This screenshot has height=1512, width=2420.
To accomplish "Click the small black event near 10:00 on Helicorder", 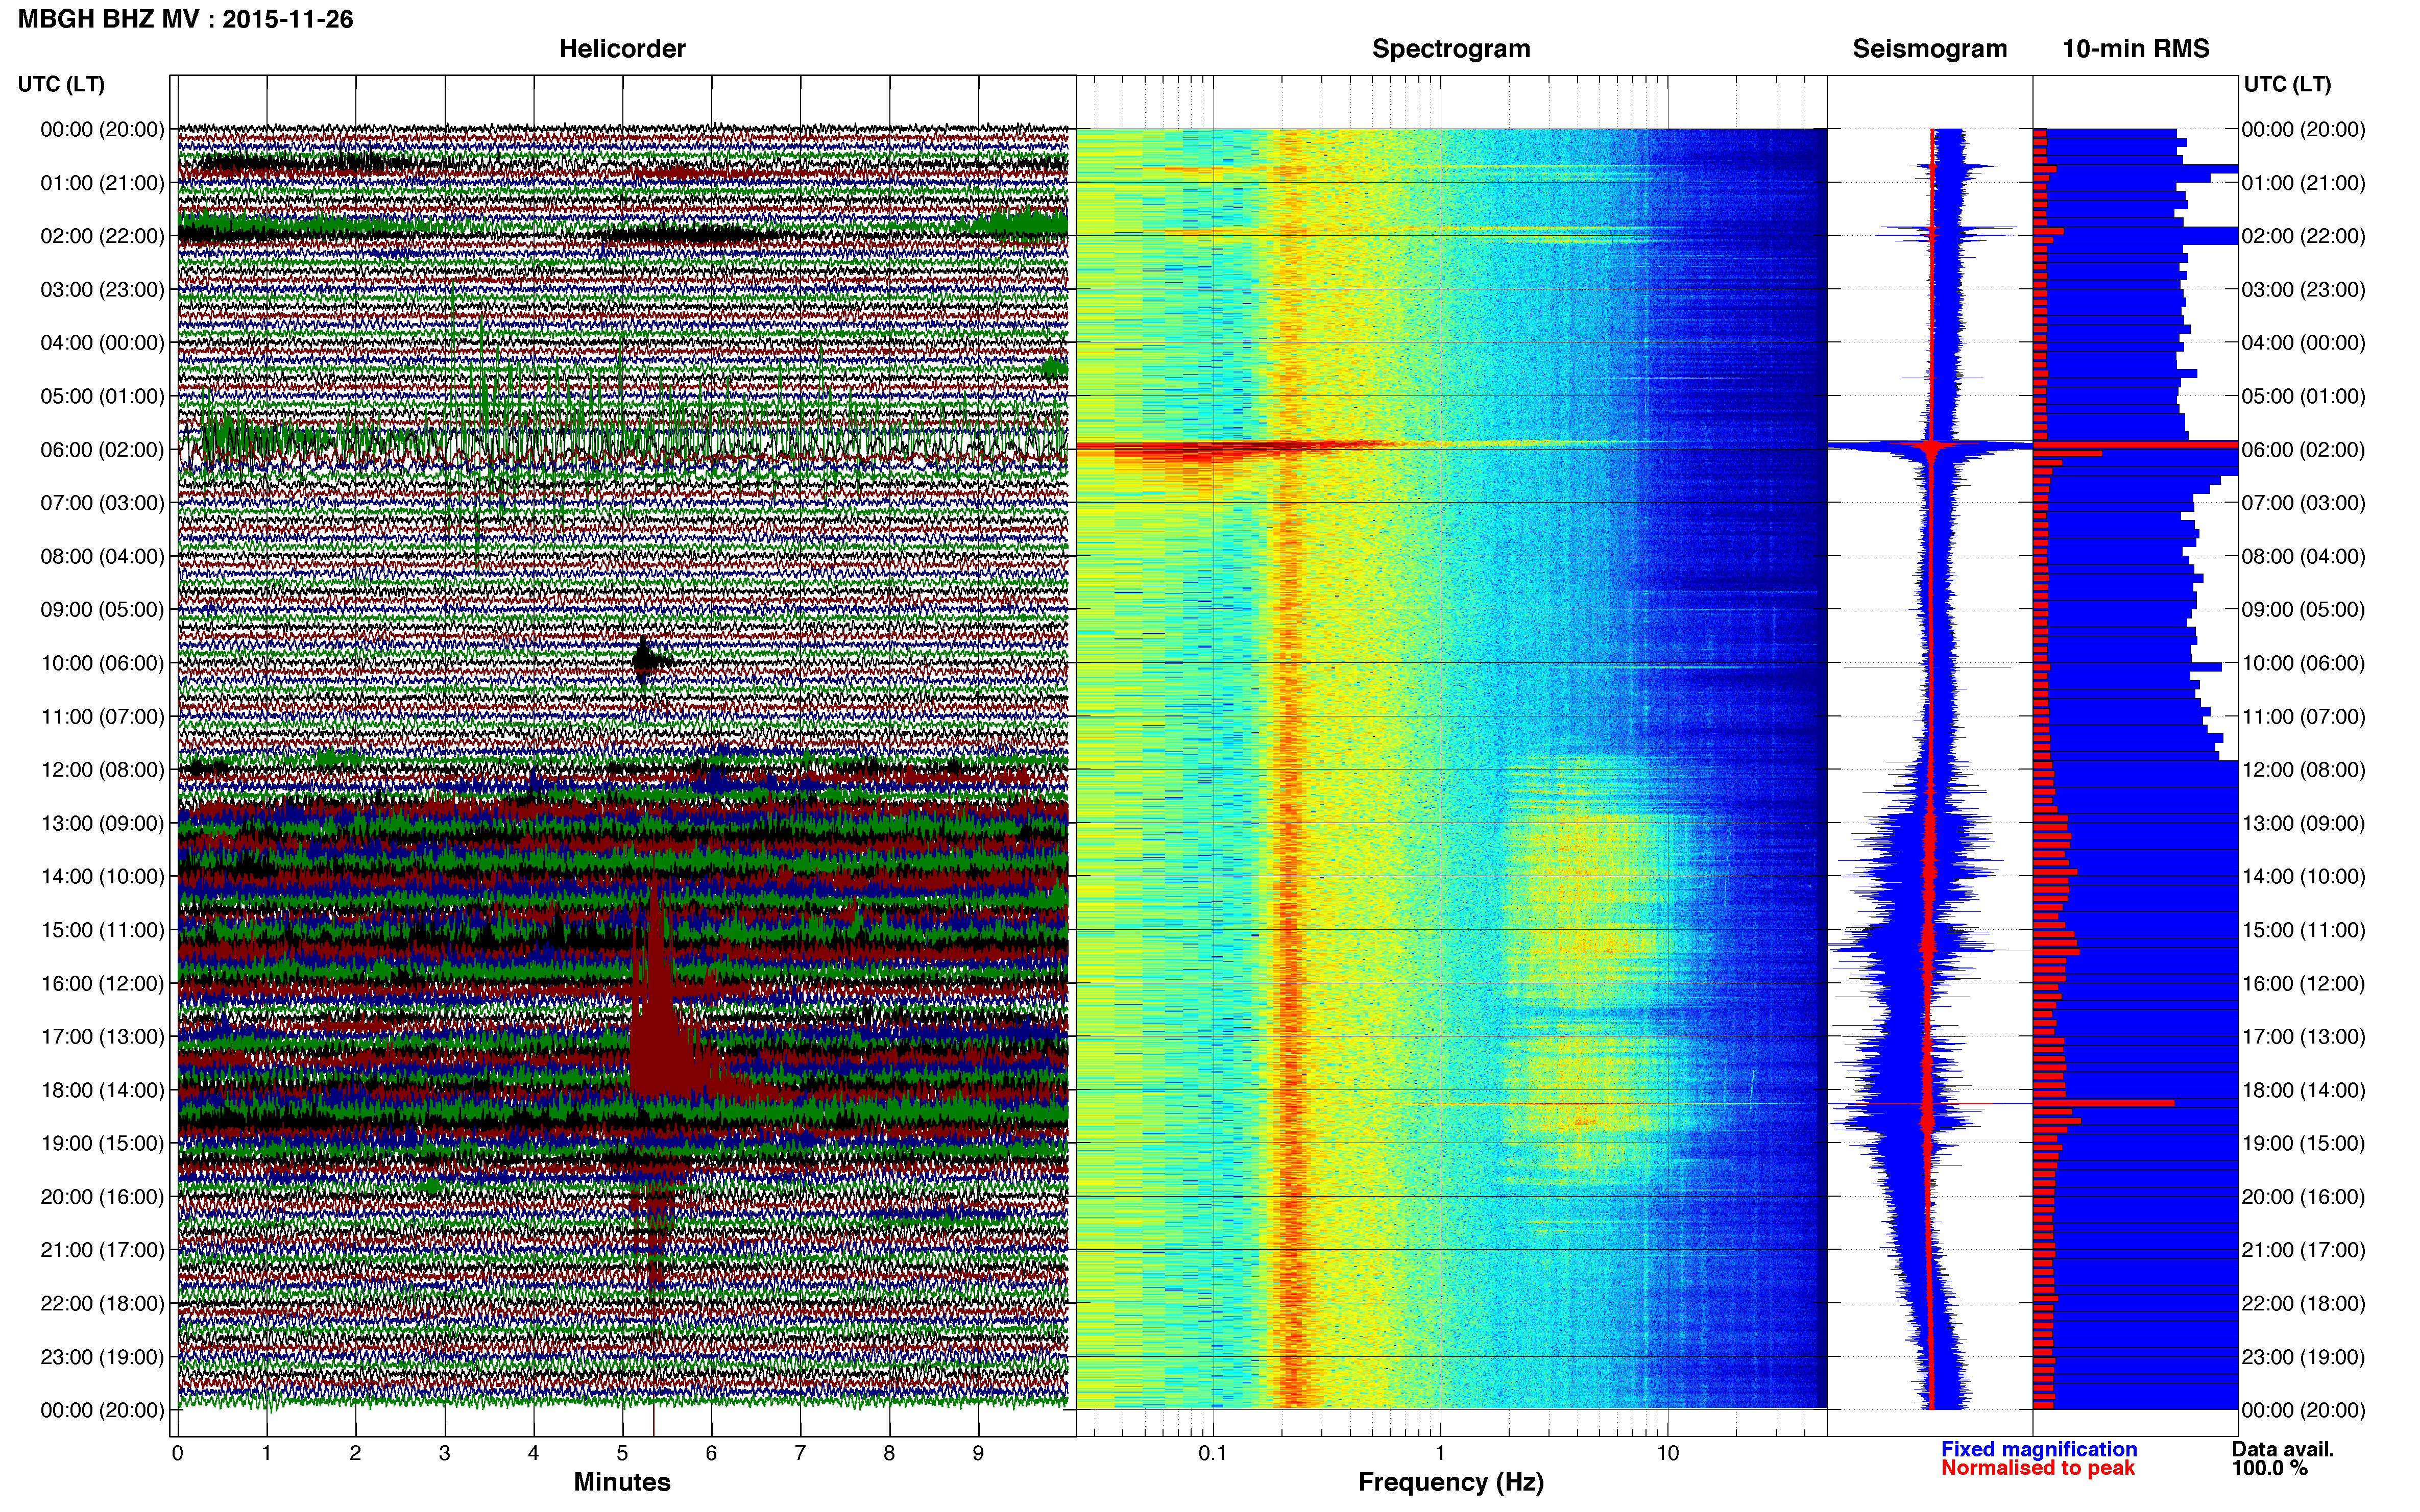I will (x=645, y=660).
